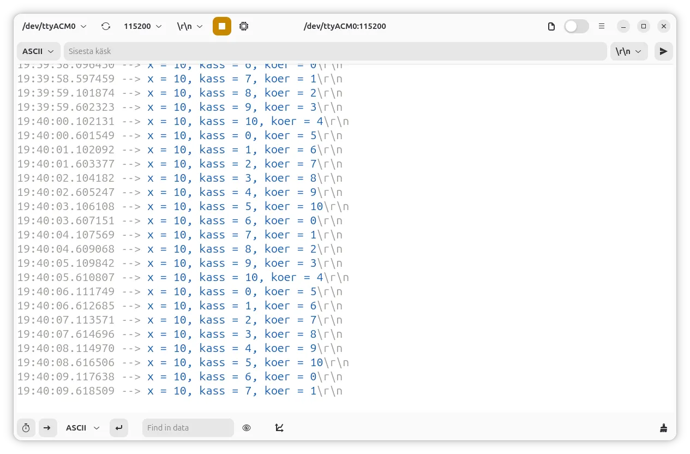Toggle the timestamp clock icon in the bottom bar
The image size is (690, 454).
(26, 428)
